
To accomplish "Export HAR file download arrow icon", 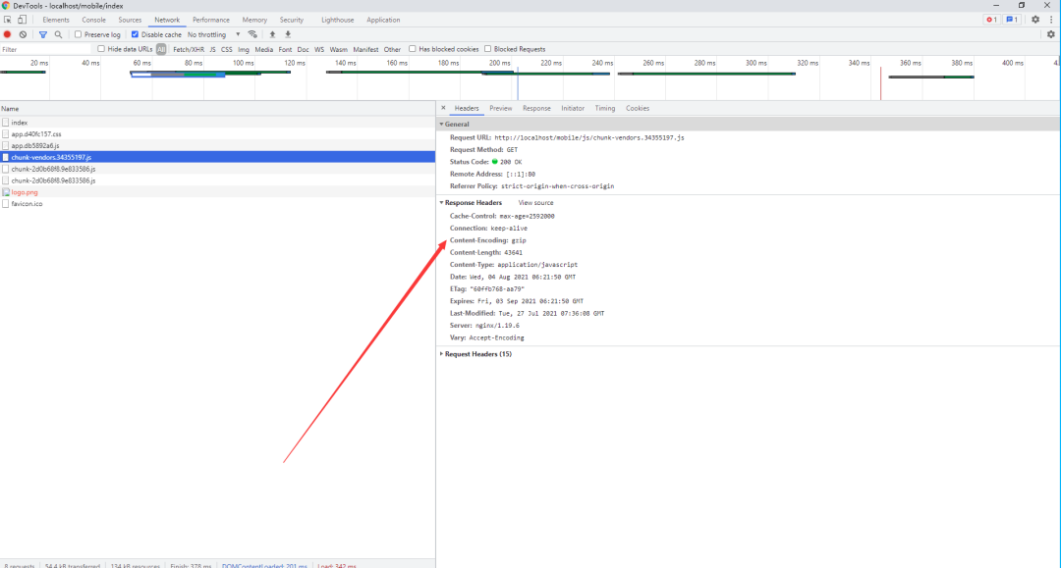I will tap(288, 34).
